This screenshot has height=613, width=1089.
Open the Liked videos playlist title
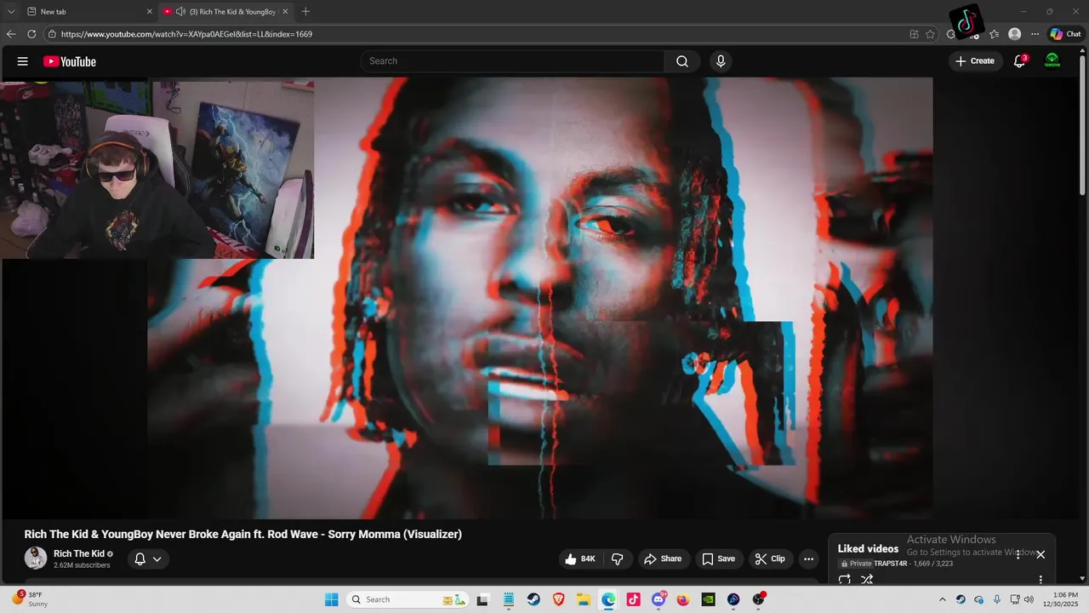point(868,549)
